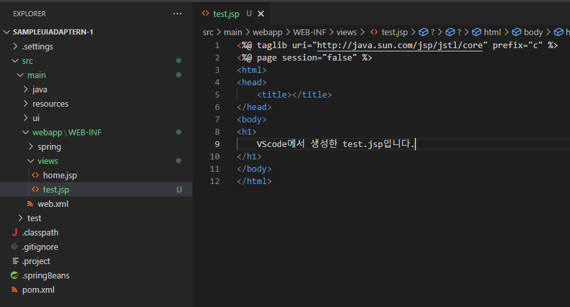Click src in the breadcrumb path

(208, 33)
